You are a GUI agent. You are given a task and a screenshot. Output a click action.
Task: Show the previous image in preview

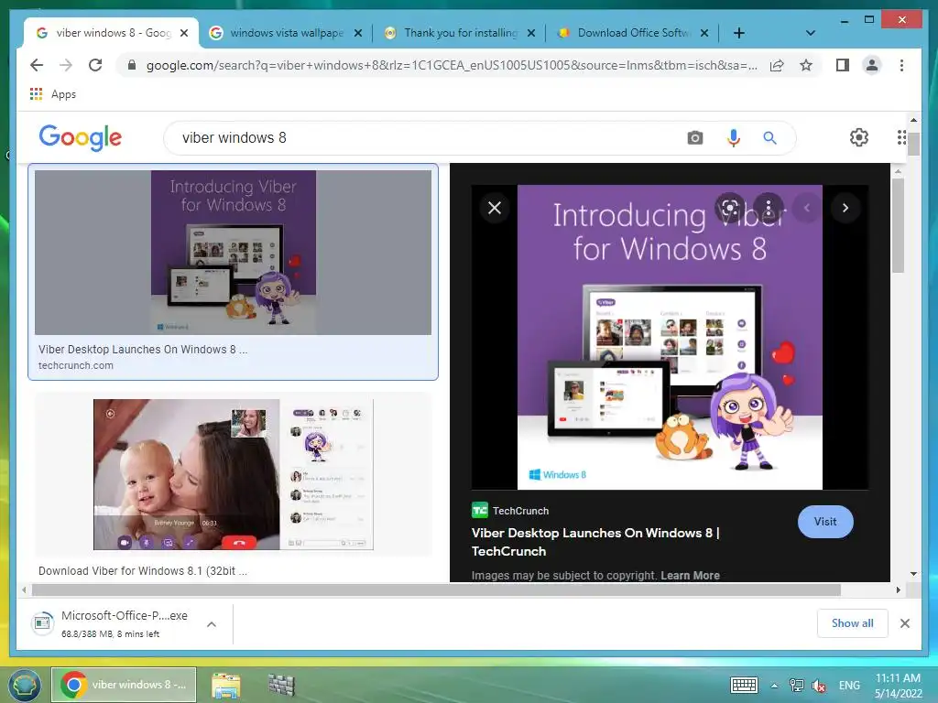click(807, 208)
